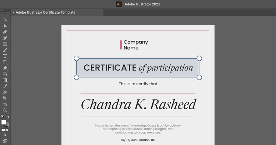Click the 'Adobe Illustrator 2023' window title

pyautogui.click(x=142, y=4)
